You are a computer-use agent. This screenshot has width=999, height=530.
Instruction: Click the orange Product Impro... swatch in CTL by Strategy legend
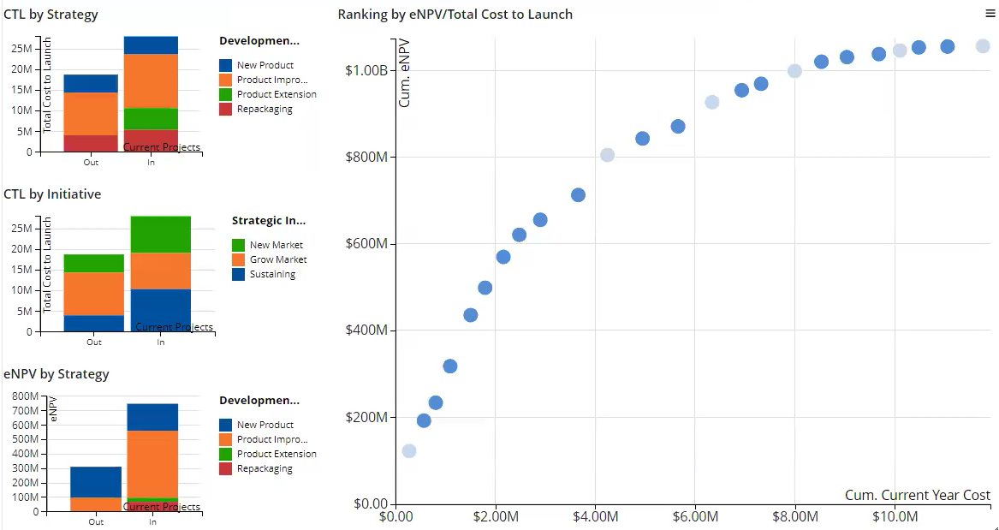click(225, 80)
